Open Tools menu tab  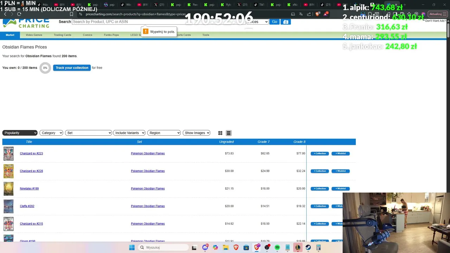coord(206,35)
